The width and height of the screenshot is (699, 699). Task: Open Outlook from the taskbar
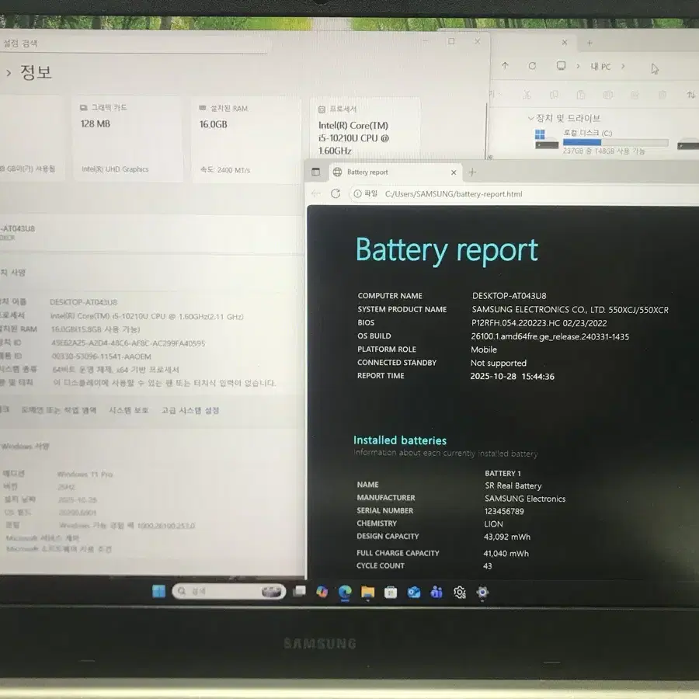[412, 592]
